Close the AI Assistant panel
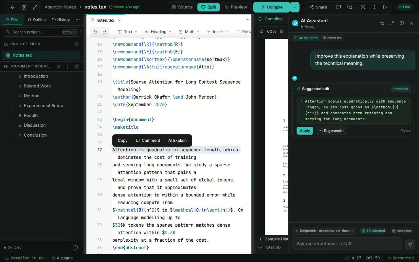 coord(411,23)
